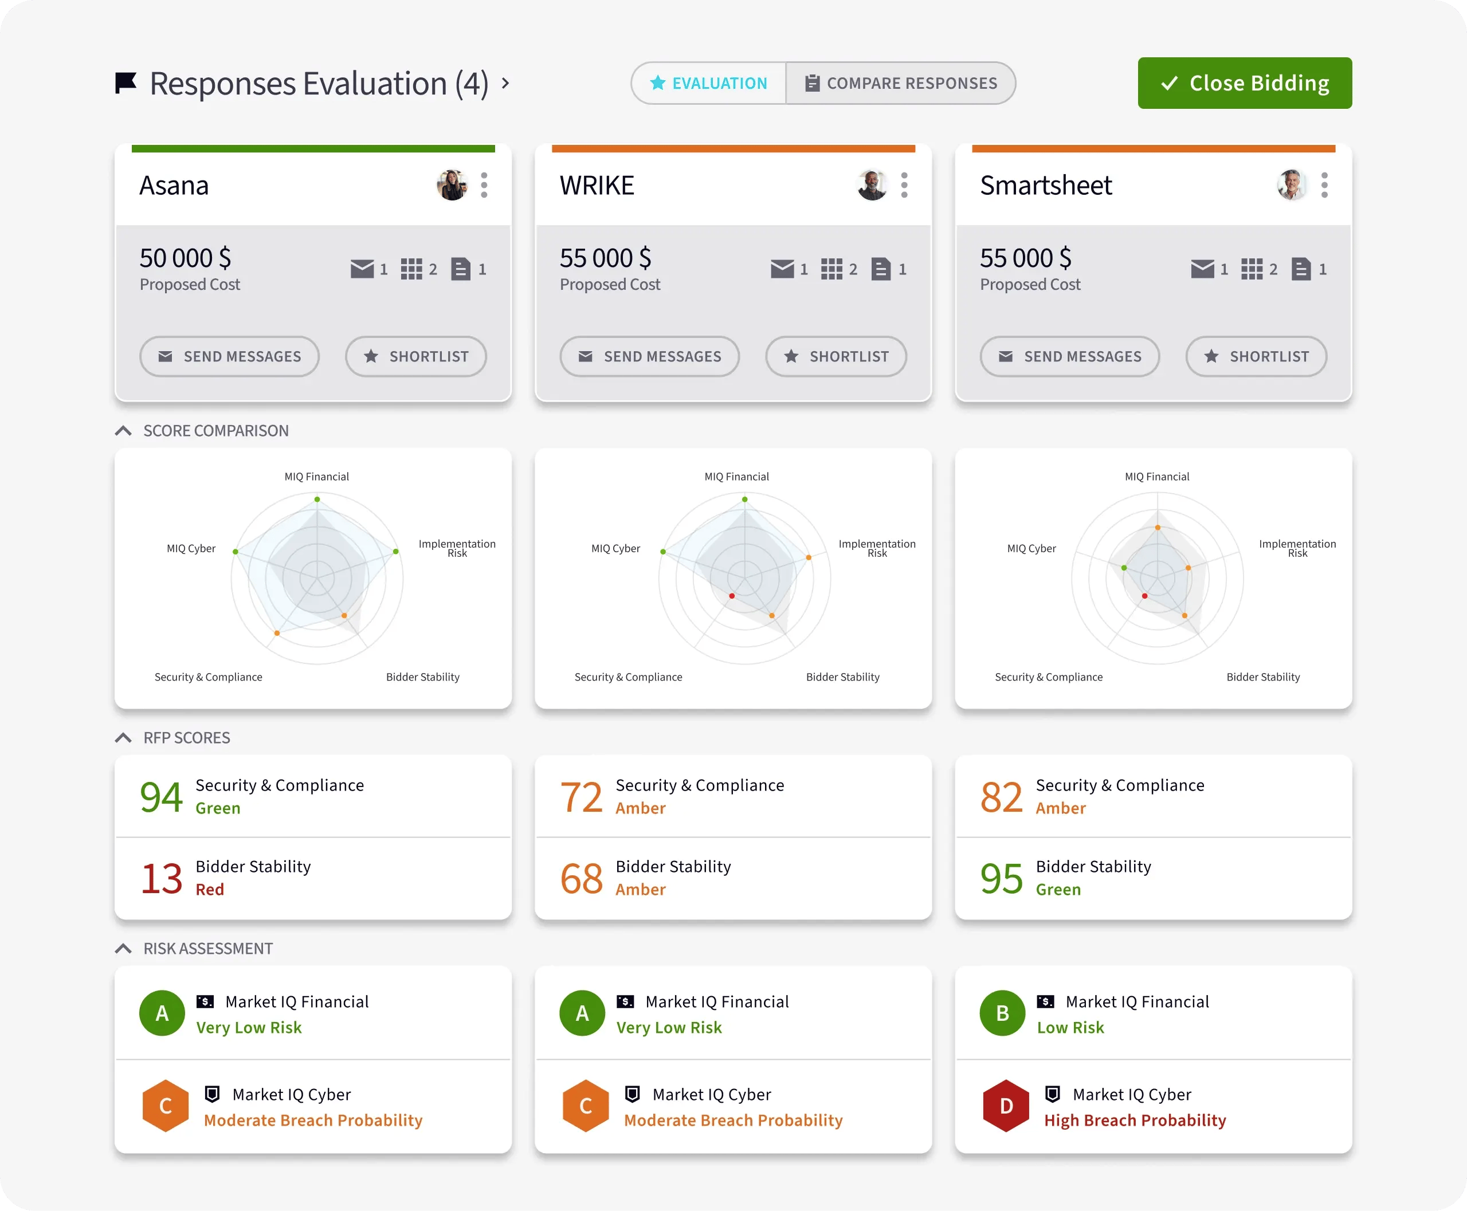Select Smartsheet Security & Compliance score 82
This screenshot has width=1467, height=1211.
(1002, 797)
